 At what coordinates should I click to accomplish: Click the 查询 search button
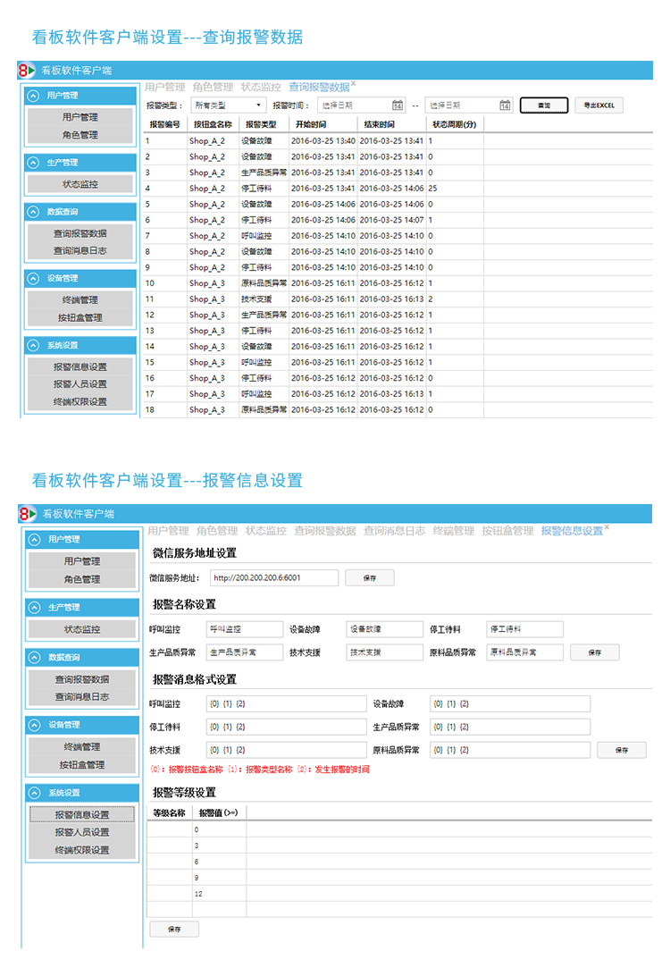point(544,105)
